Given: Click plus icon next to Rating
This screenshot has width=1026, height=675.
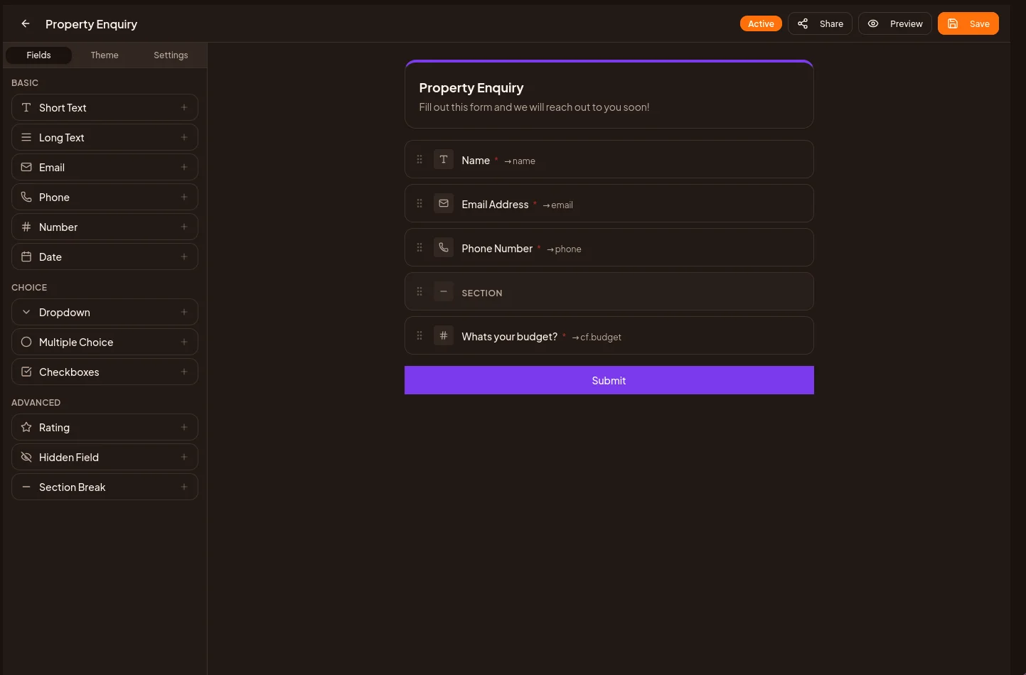Looking at the screenshot, I should [184, 427].
